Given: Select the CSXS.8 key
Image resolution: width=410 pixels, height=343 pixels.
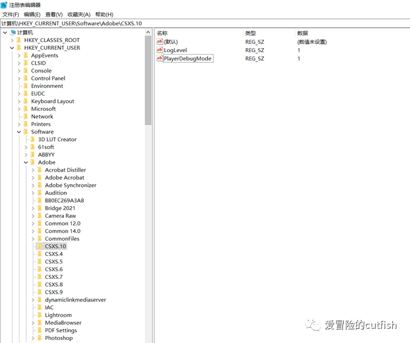Looking at the screenshot, I should point(54,284).
